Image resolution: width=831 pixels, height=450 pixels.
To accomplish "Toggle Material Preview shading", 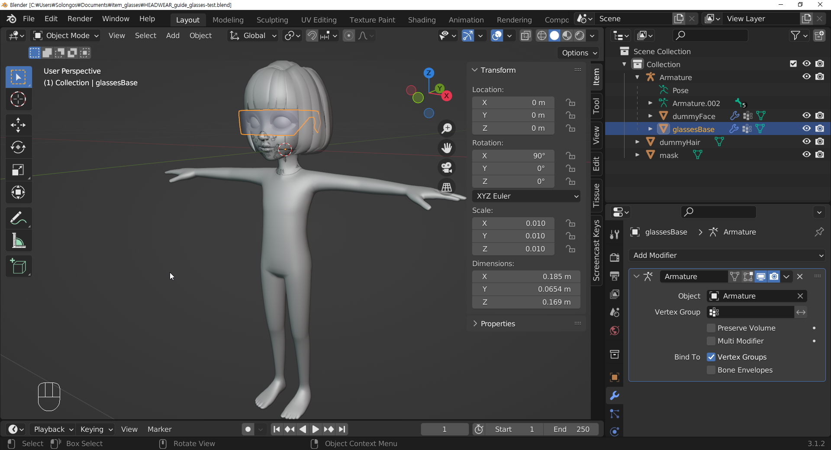I will point(567,35).
